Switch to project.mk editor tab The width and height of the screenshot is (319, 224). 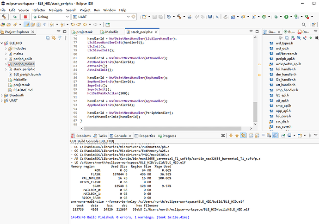[82, 32]
